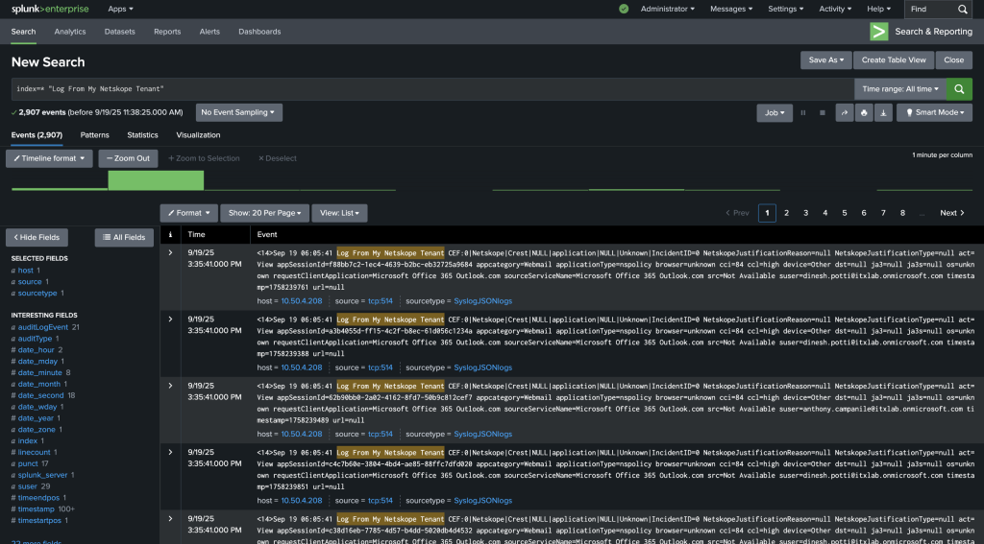Go to the Reports tab
Screen dimensions: 984x544
pos(167,32)
